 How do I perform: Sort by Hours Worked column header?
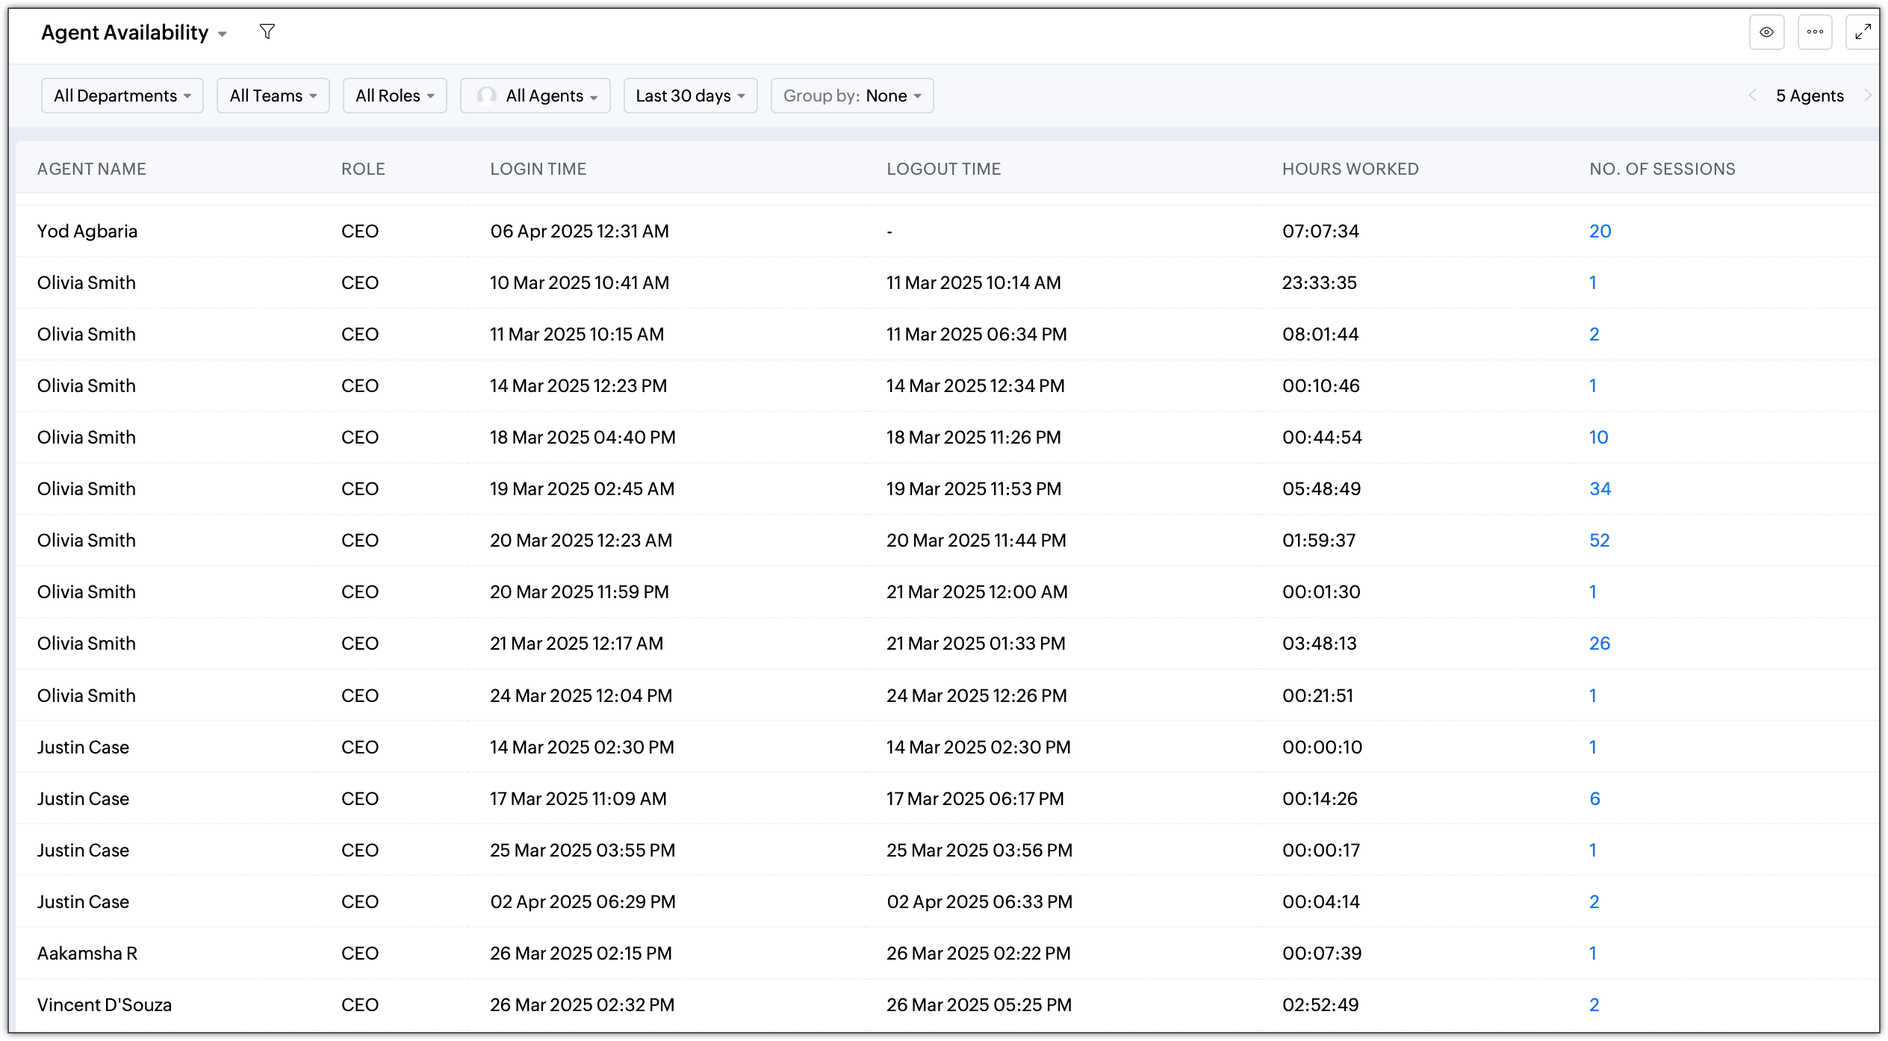point(1350,169)
